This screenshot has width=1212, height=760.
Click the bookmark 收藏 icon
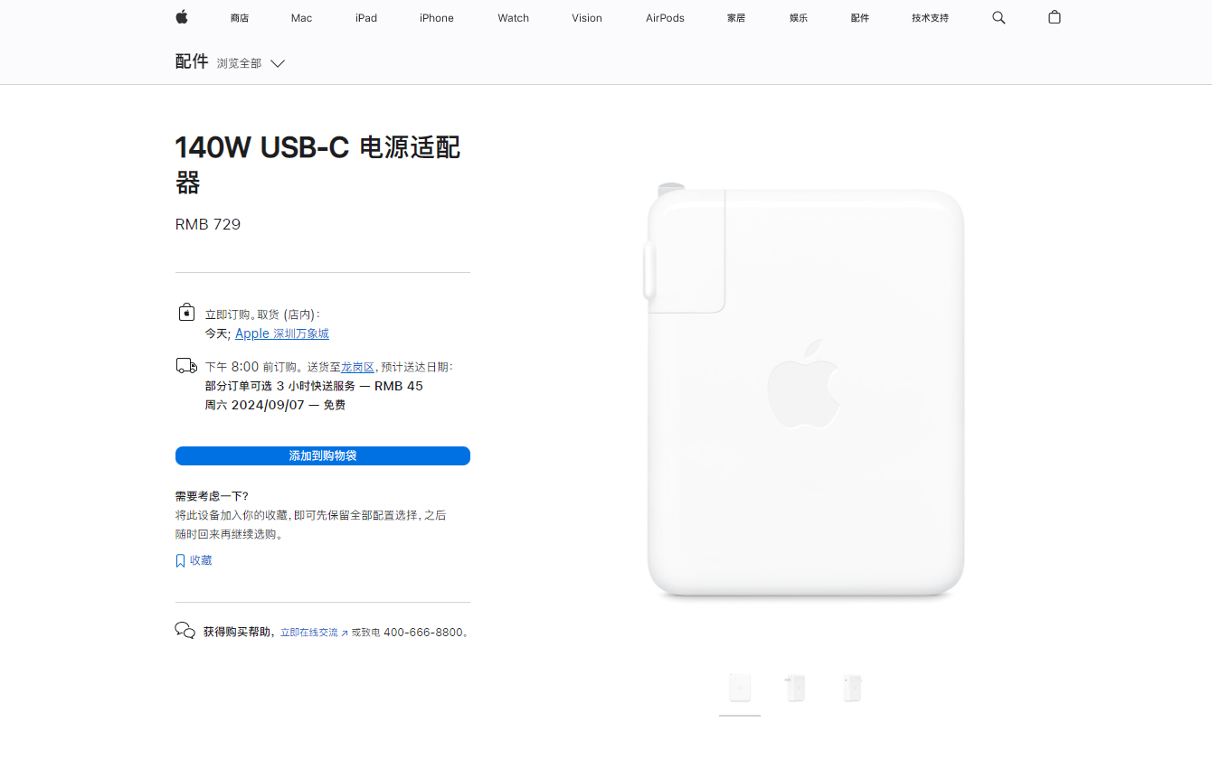click(x=180, y=560)
